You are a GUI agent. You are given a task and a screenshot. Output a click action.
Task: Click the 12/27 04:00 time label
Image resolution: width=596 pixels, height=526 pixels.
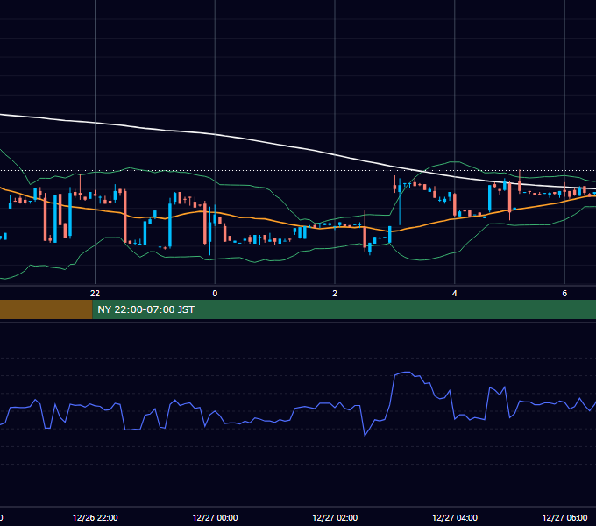(x=455, y=517)
